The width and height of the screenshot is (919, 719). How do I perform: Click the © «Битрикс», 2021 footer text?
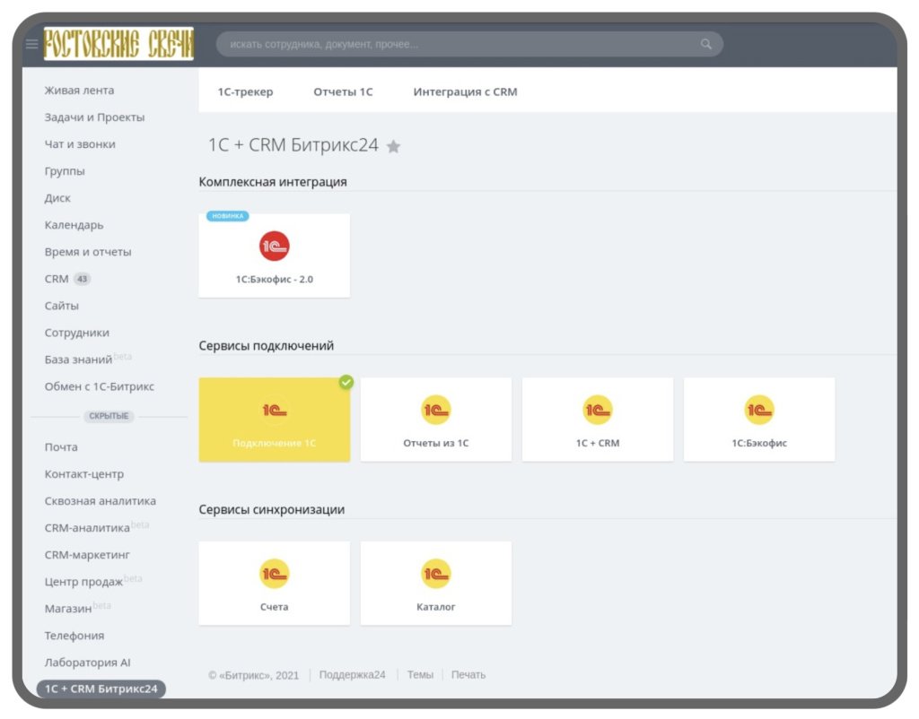tap(253, 675)
